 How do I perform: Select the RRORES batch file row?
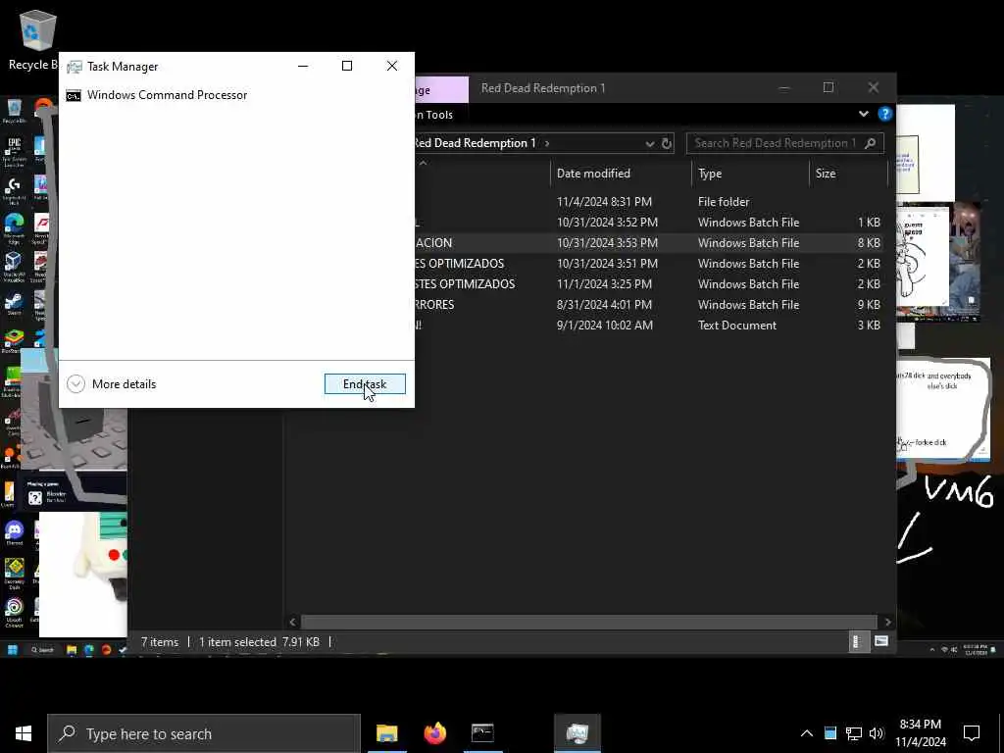pos(651,304)
